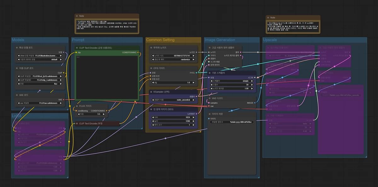This screenshot has width=378, height=187.
Task: Click the CONDITIONING output socket of 긍정 프롬프트 node
Action: pyautogui.click(x=138, y=52)
